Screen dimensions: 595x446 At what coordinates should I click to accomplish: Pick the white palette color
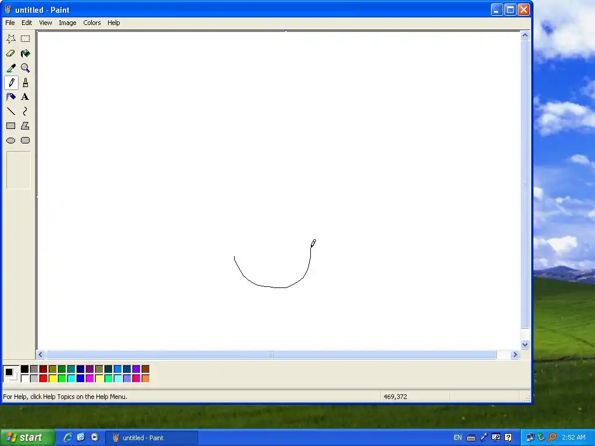click(x=24, y=379)
